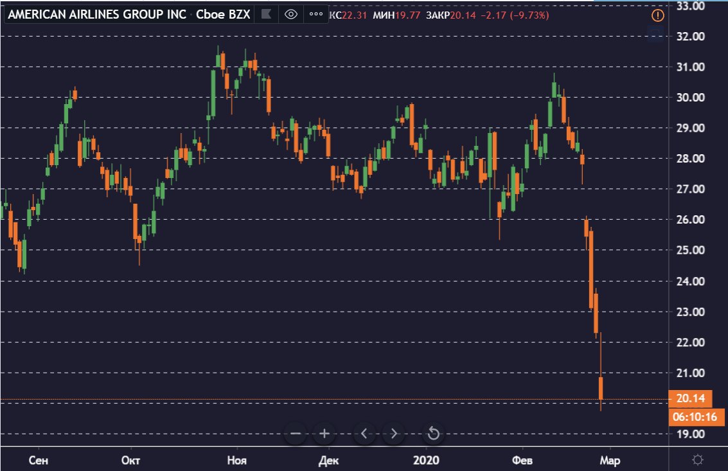Click the 25.00 price scale label

[690, 250]
